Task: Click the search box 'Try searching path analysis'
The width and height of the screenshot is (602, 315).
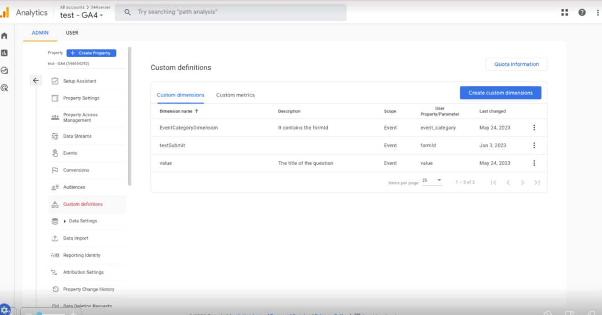Action: 231,12
